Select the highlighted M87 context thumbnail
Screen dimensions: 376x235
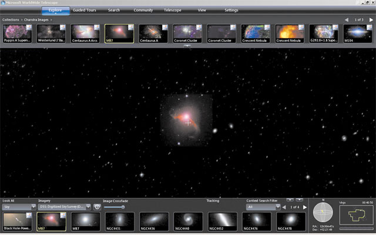click(x=51, y=222)
